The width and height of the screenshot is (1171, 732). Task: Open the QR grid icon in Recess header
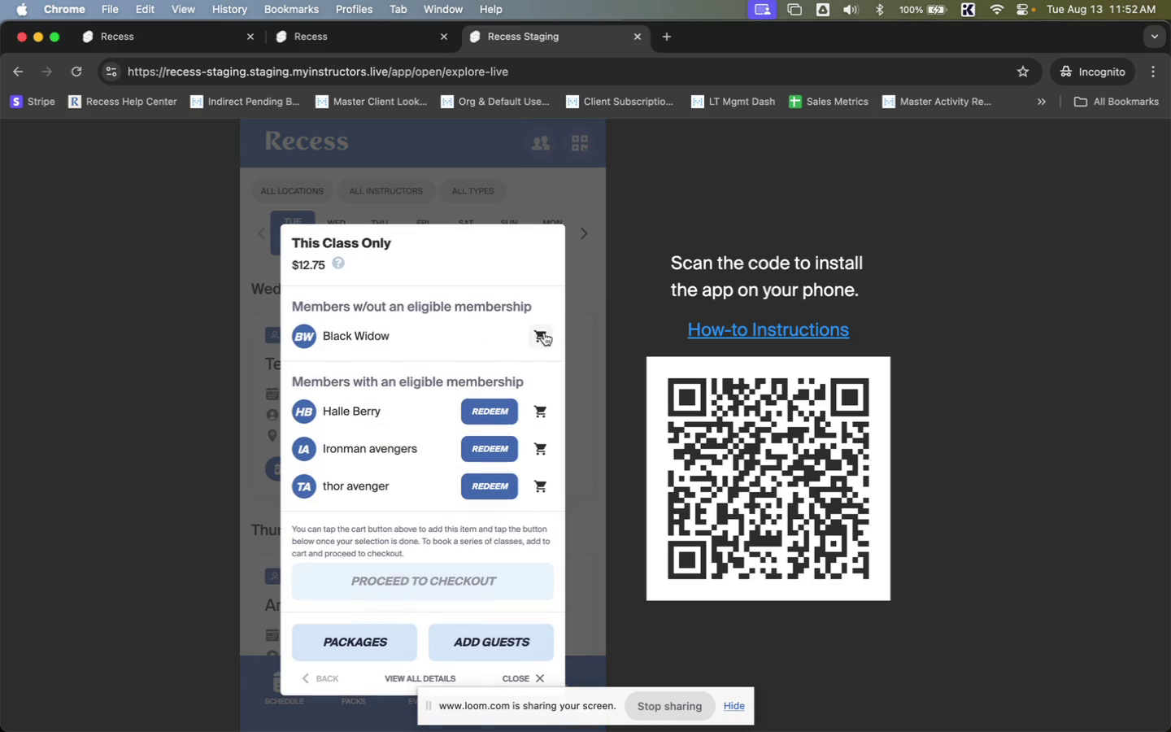point(580,143)
